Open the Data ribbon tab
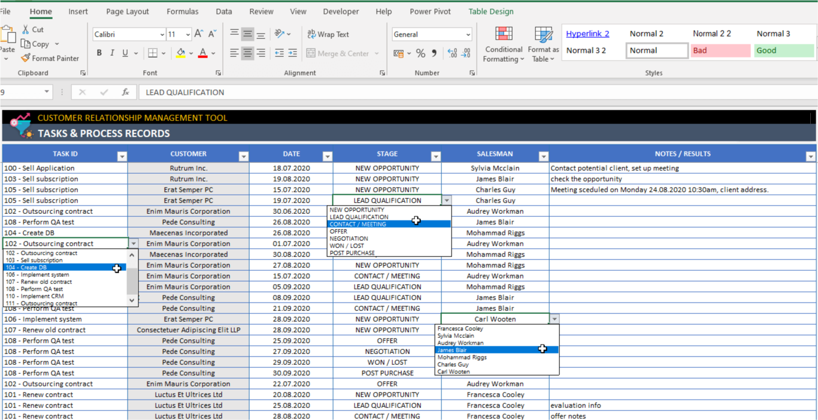 (x=223, y=11)
